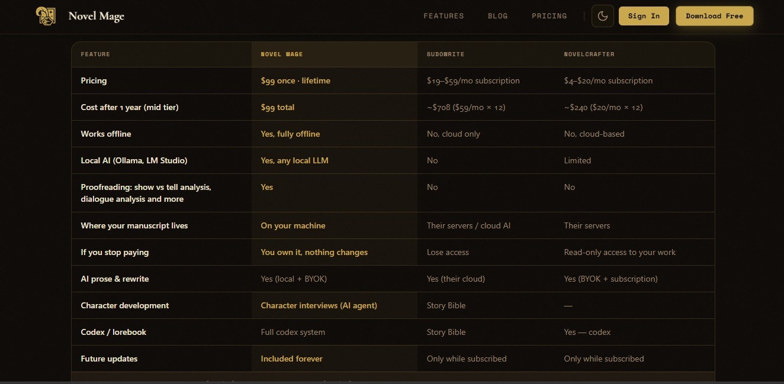Click '~$708 ($59/mo × 12)' cell
The height and width of the screenshot is (384, 784).
[466, 107]
